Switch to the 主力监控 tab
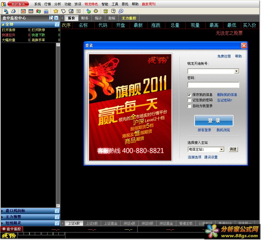Screen dimensions: 261x240 click(x=129, y=18)
